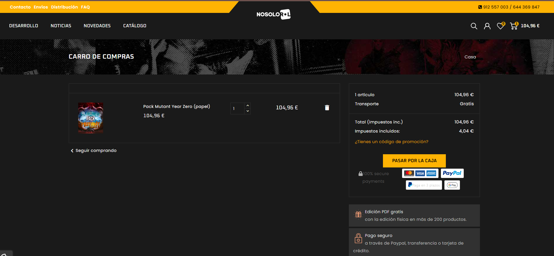
Task: Click the PayPal payment logo
Action: [x=452, y=173]
